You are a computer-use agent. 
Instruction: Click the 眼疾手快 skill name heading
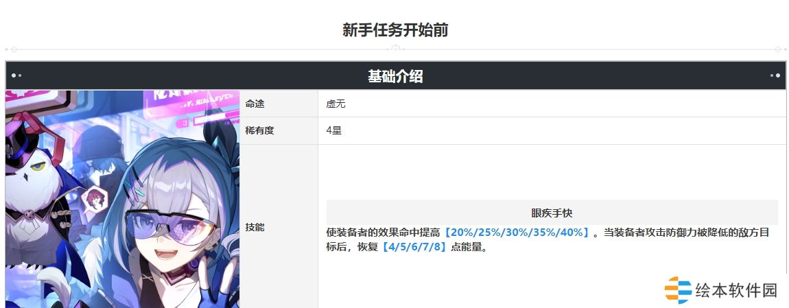(x=552, y=213)
